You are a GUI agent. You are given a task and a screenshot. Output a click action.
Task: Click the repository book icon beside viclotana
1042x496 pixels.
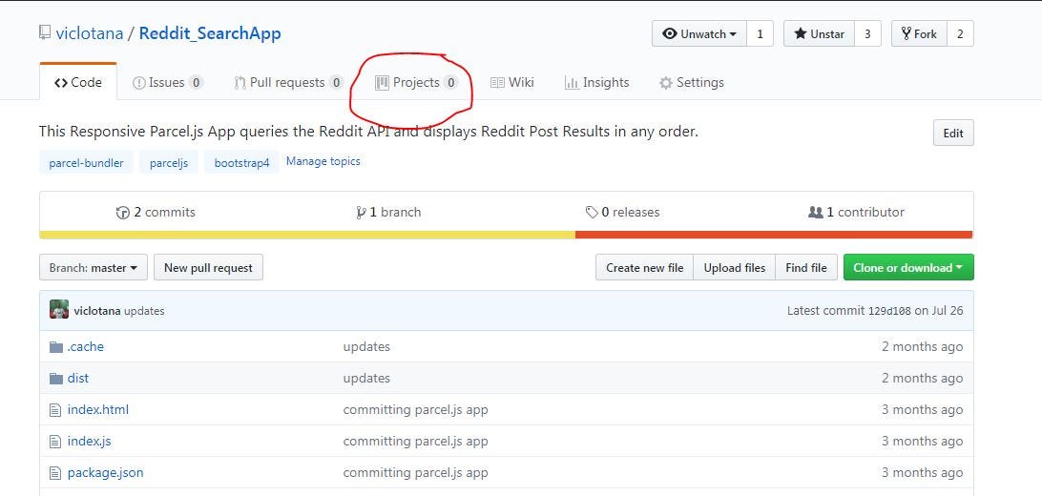[45, 32]
